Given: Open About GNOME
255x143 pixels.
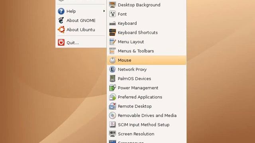Looking at the screenshot, I should click(x=81, y=20).
